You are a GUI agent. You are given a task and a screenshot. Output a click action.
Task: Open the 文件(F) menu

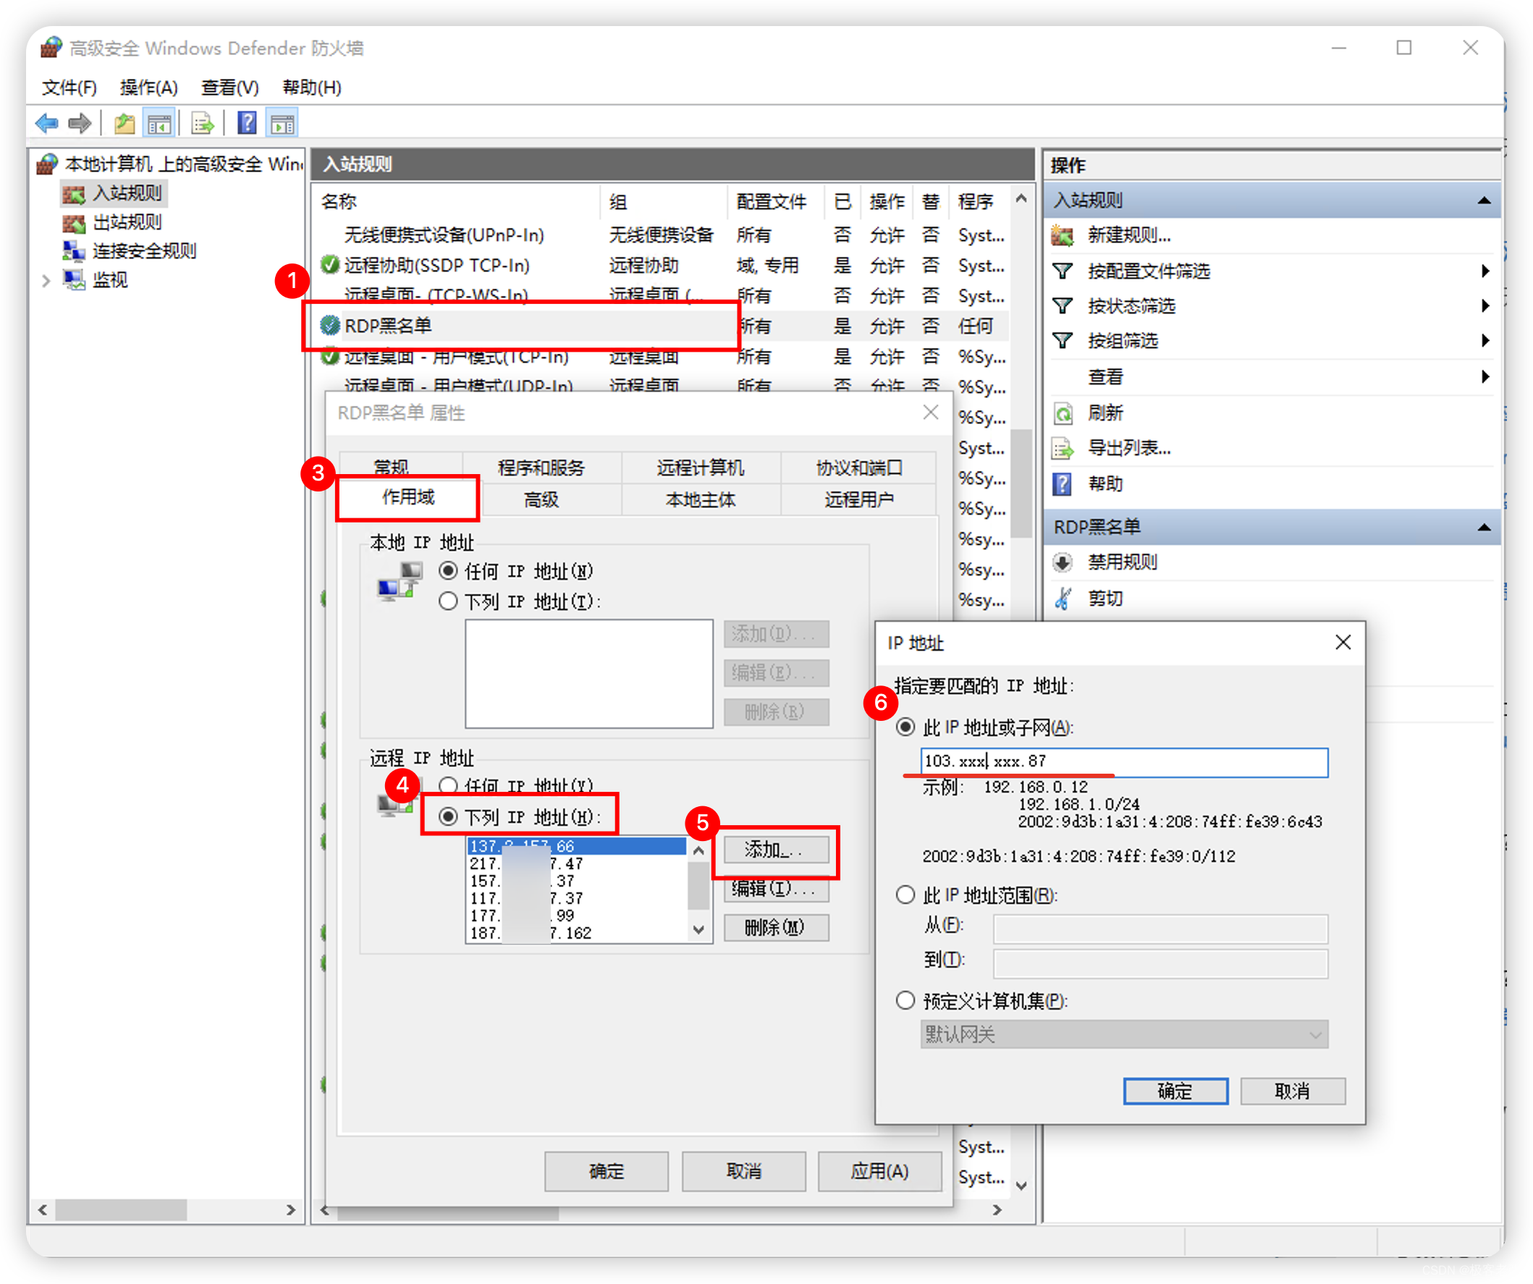[x=69, y=88]
